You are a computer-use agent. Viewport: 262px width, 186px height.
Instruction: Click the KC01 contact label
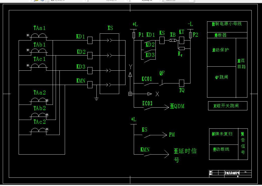pos(147,79)
